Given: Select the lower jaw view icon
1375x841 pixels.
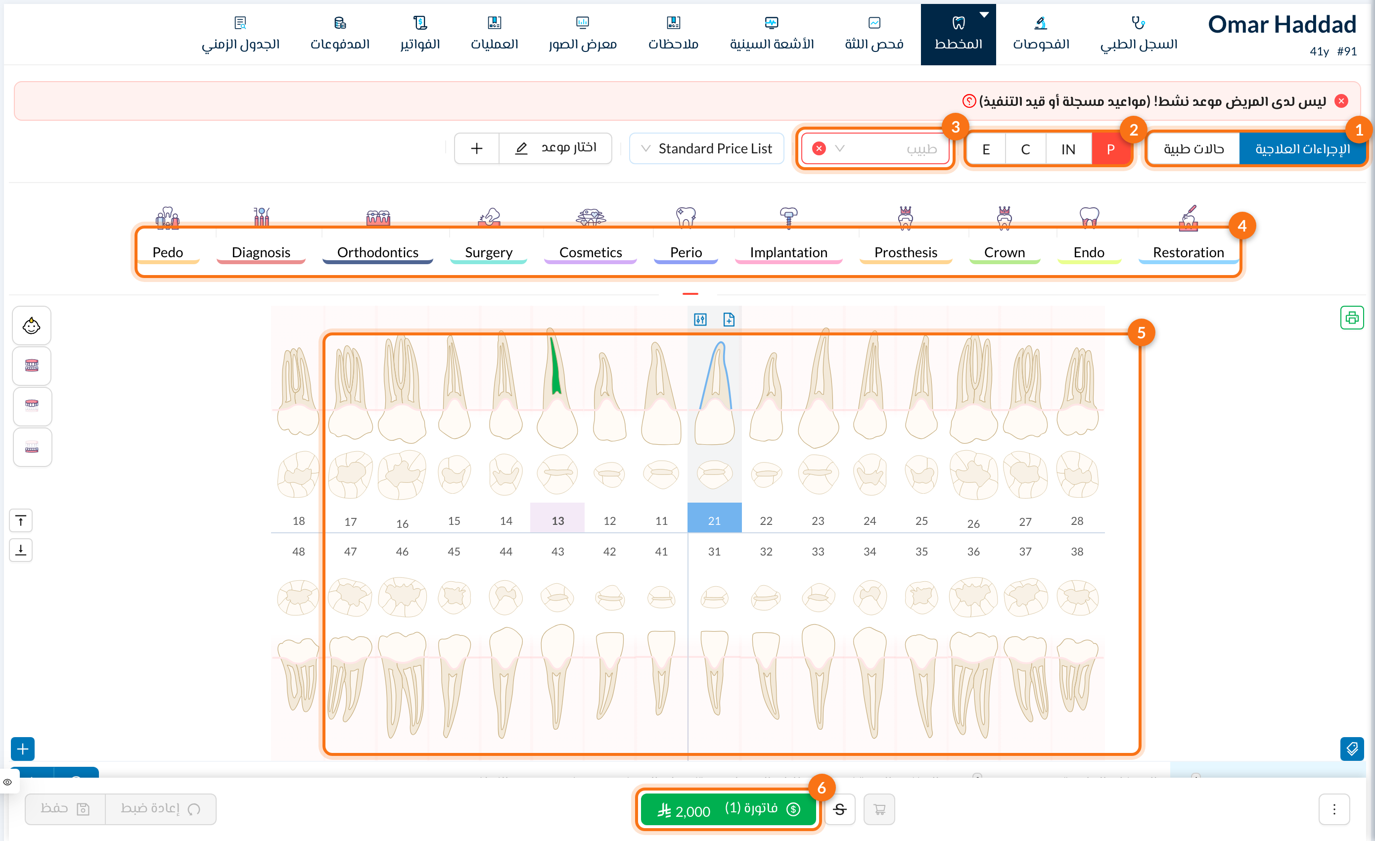Looking at the screenshot, I should (x=32, y=447).
